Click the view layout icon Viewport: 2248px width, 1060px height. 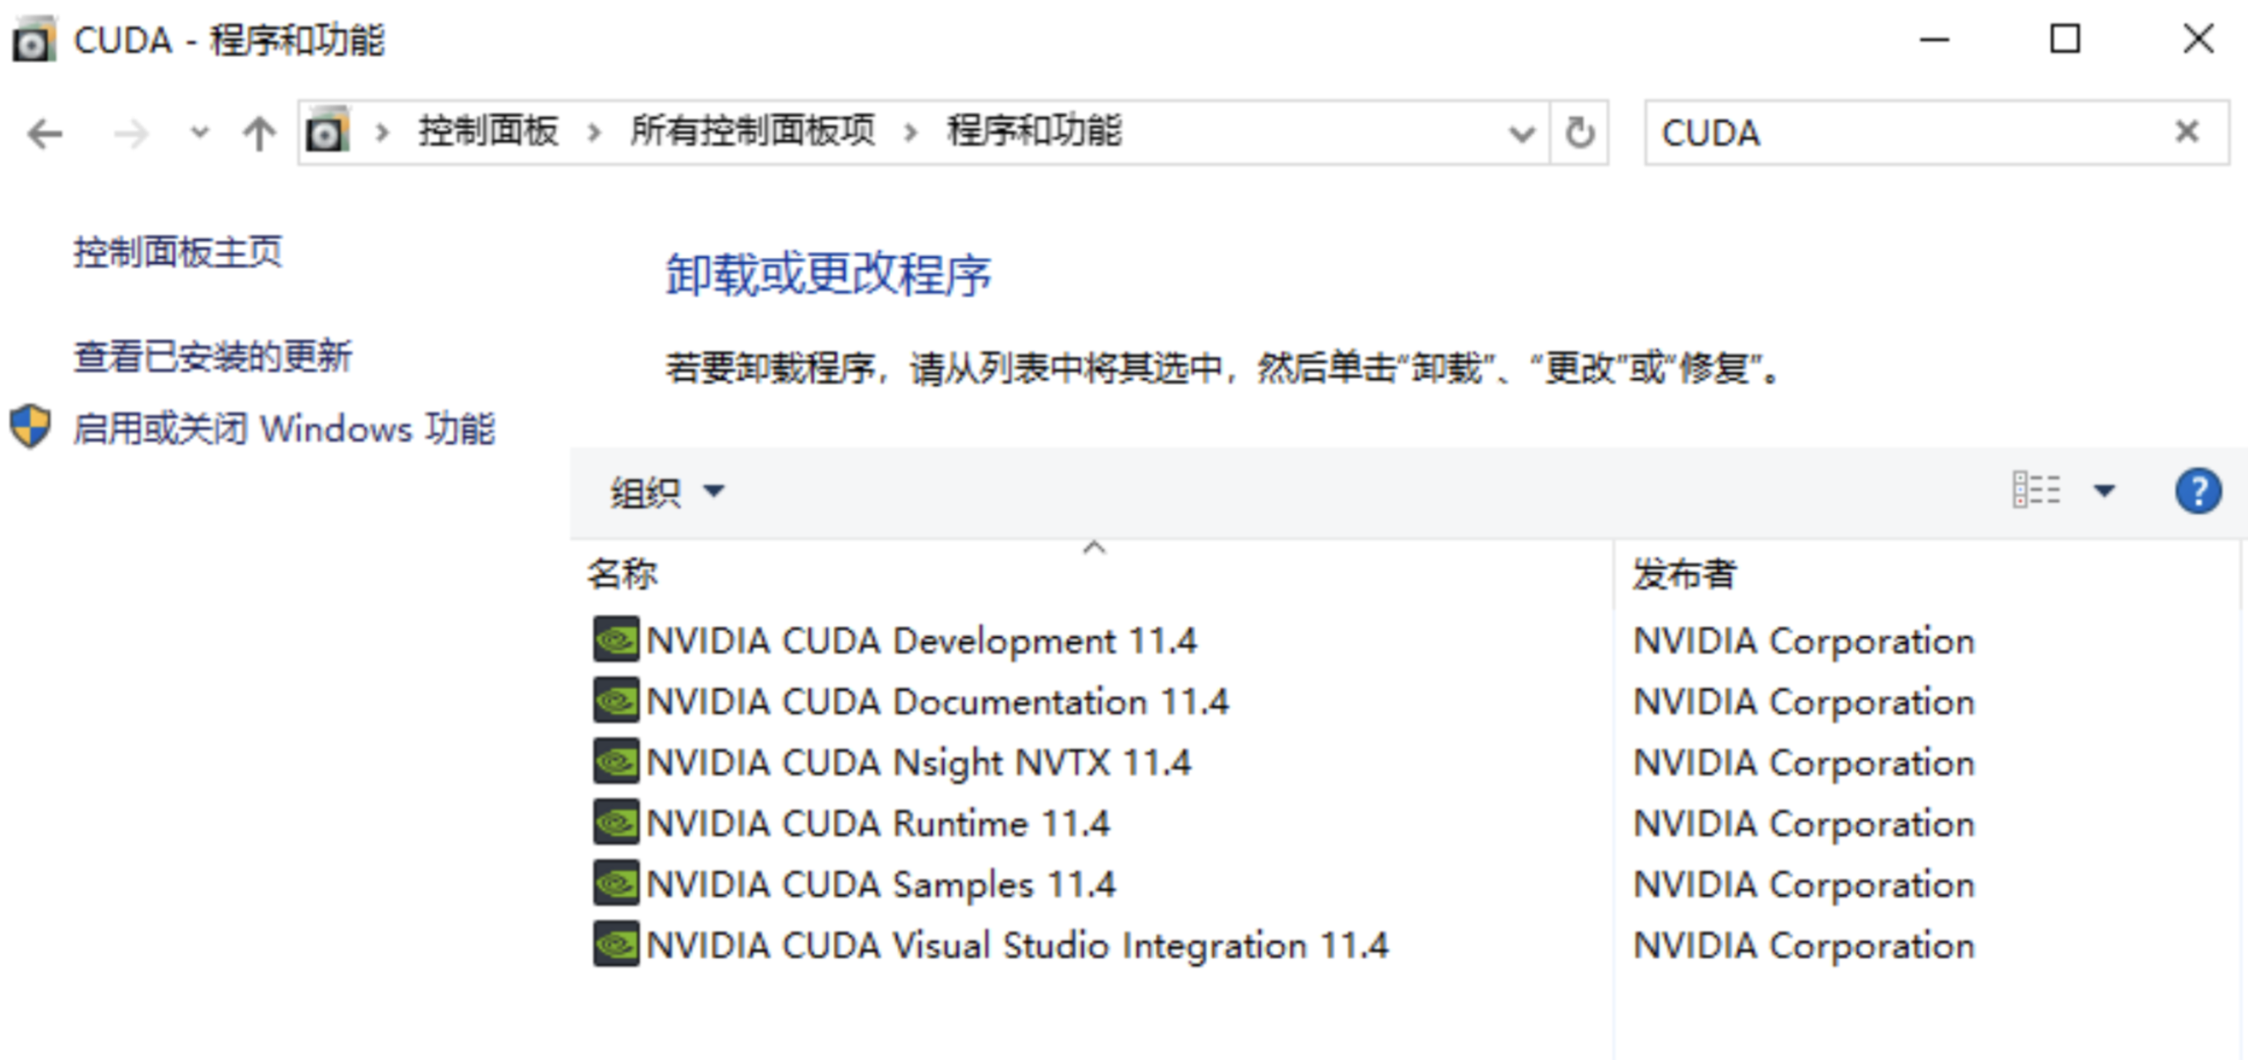pos(2036,491)
